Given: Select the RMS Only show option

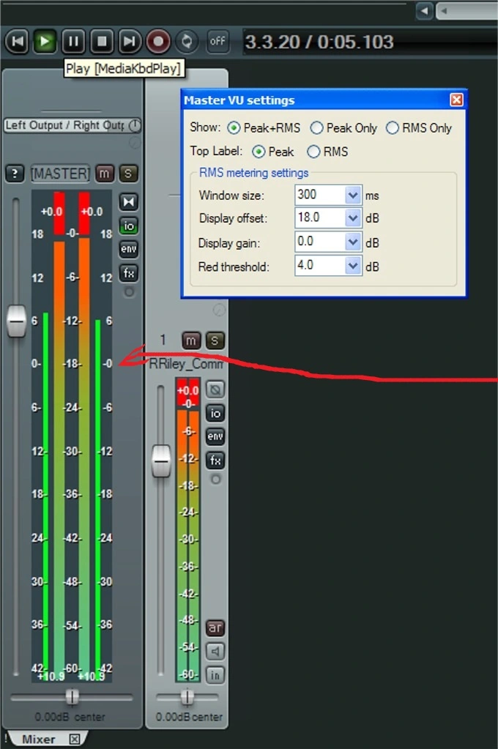Looking at the screenshot, I should 393,128.
